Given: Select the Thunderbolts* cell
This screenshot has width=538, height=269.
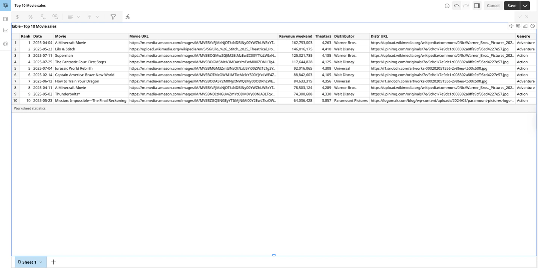Looking at the screenshot, I should 91,94.
